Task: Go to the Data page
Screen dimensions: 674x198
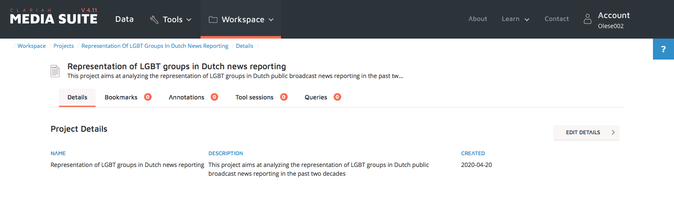Action: [124, 19]
